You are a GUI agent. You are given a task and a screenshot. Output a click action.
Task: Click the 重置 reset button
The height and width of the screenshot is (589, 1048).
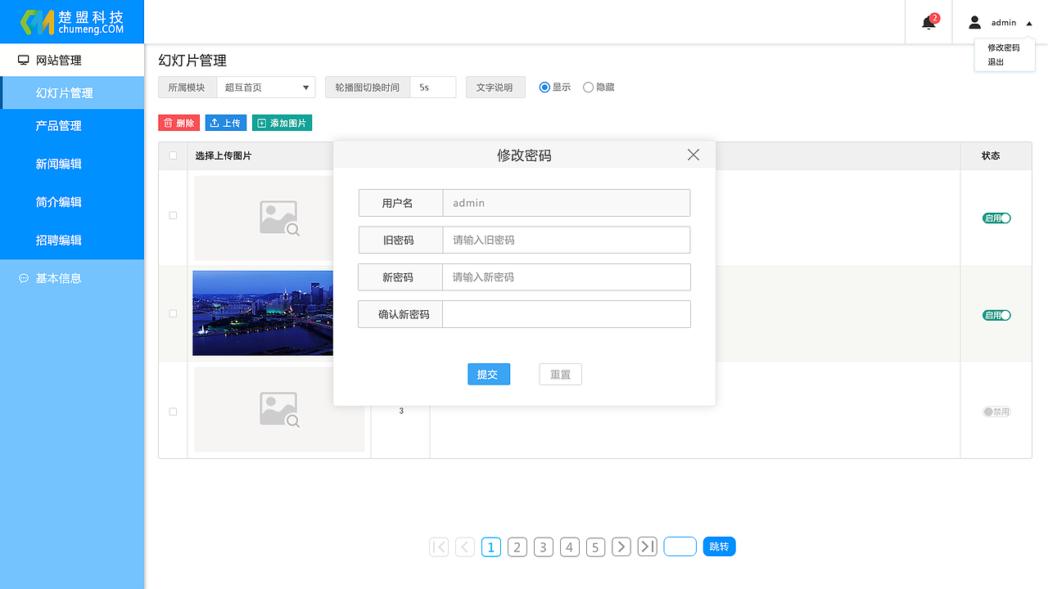560,374
